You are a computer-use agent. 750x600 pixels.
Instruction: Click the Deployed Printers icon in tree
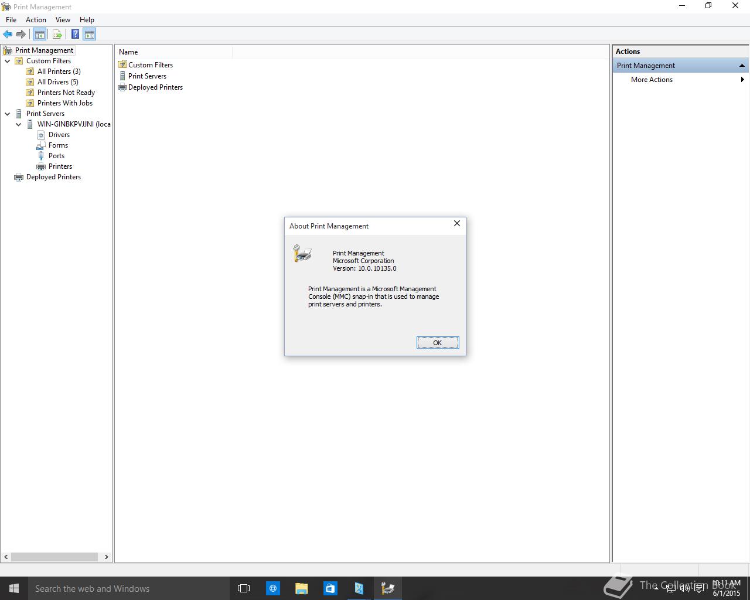click(x=19, y=177)
